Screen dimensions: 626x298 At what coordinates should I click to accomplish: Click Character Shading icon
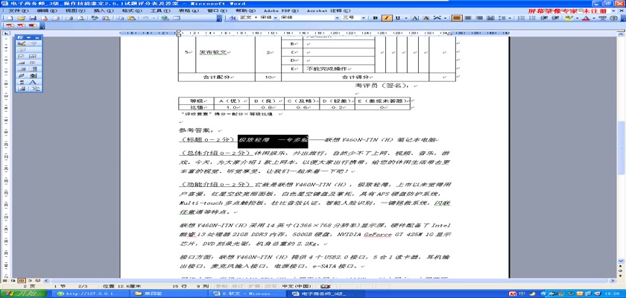pos(426,19)
